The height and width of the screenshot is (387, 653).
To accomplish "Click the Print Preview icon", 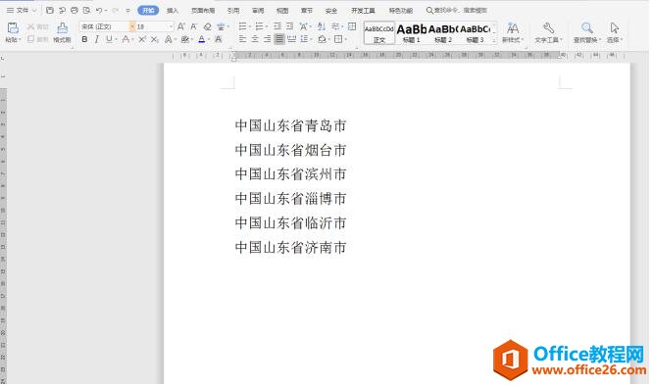I will (x=86, y=11).
